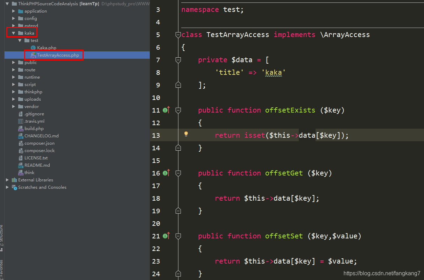Fold offsetGet function at line 16
The width and height of the screenshot is (424, 280).
[178, 173]
